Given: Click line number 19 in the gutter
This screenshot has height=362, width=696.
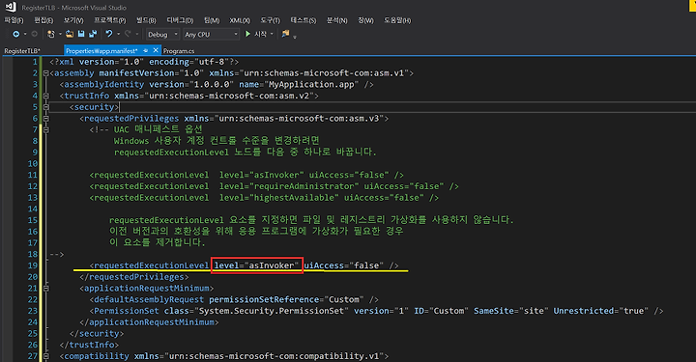Looking at the screenshot, I should (x=33, y=265).
